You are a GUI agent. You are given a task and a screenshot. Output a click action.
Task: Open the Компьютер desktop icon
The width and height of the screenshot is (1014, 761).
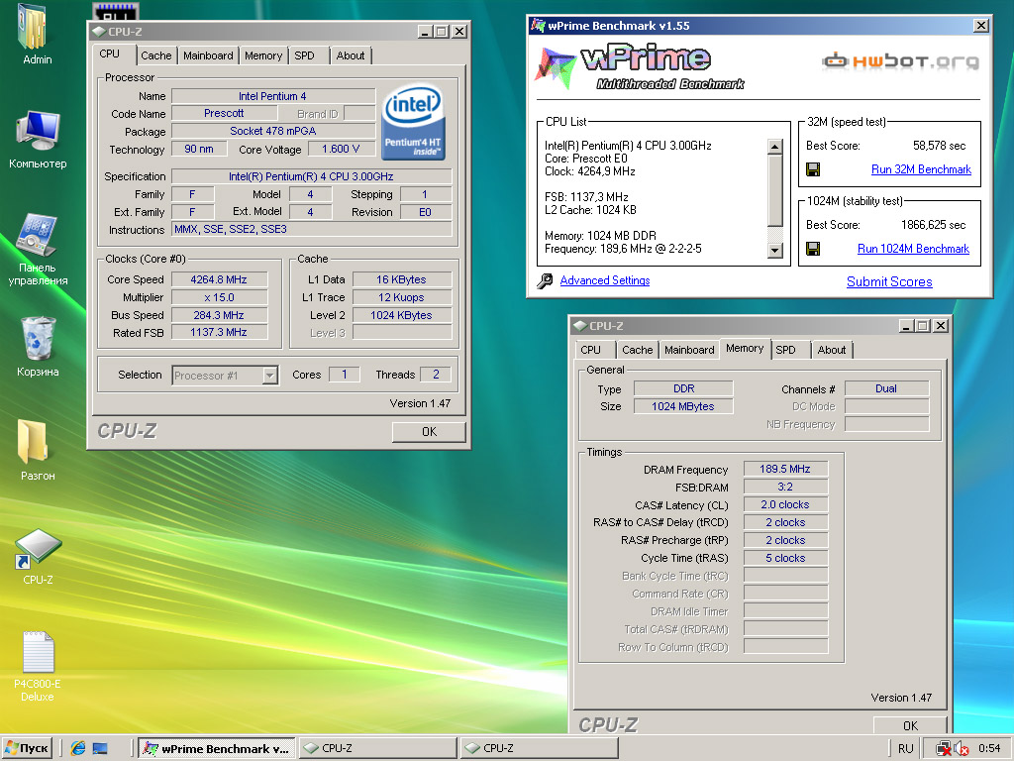tap(38, 133)
